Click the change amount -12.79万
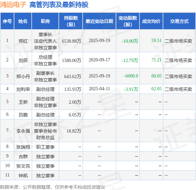This screenshot has width=196, height=190. click(x=130, y=60)
